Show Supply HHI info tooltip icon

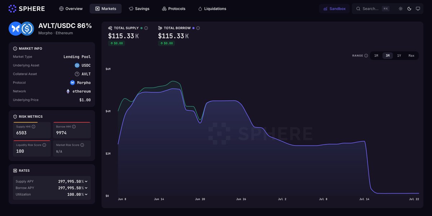33,127
